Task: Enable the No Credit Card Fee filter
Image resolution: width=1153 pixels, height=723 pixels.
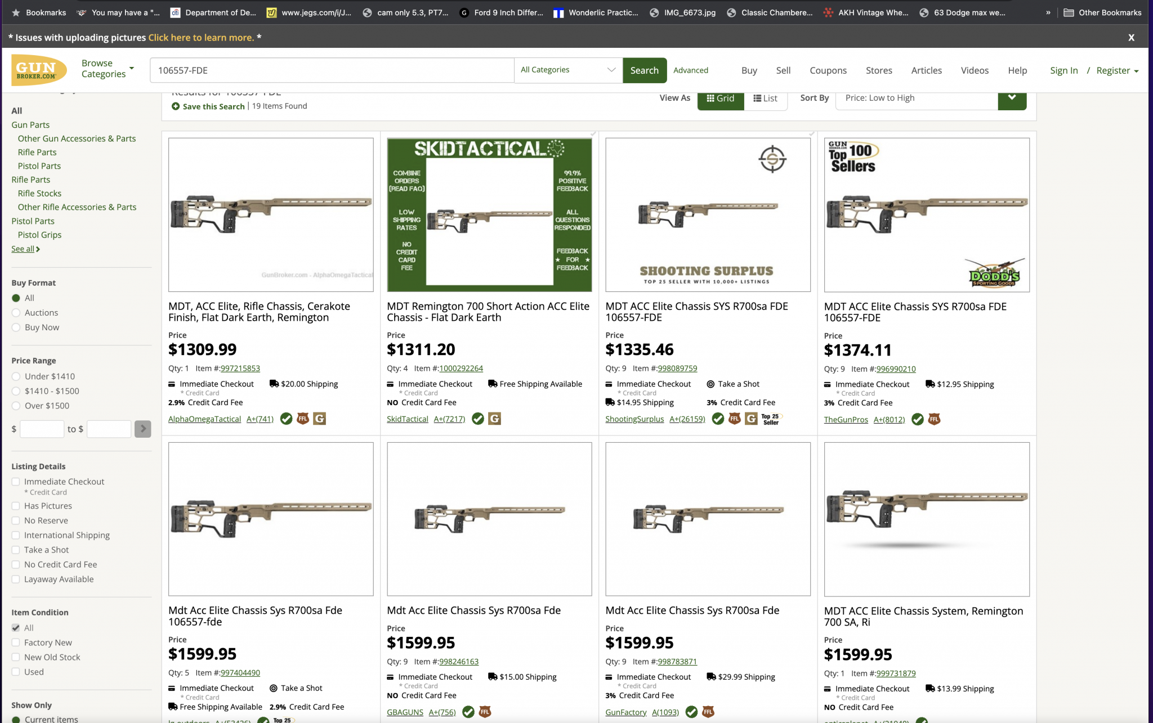Action: coord(16,564)
